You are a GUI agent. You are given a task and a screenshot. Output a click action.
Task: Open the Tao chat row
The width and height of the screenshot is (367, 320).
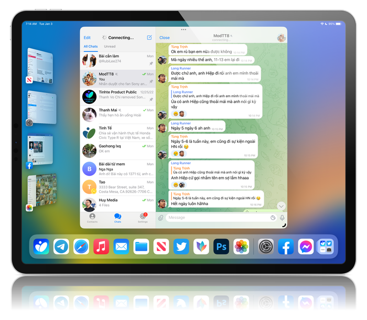tap(118, 187)
